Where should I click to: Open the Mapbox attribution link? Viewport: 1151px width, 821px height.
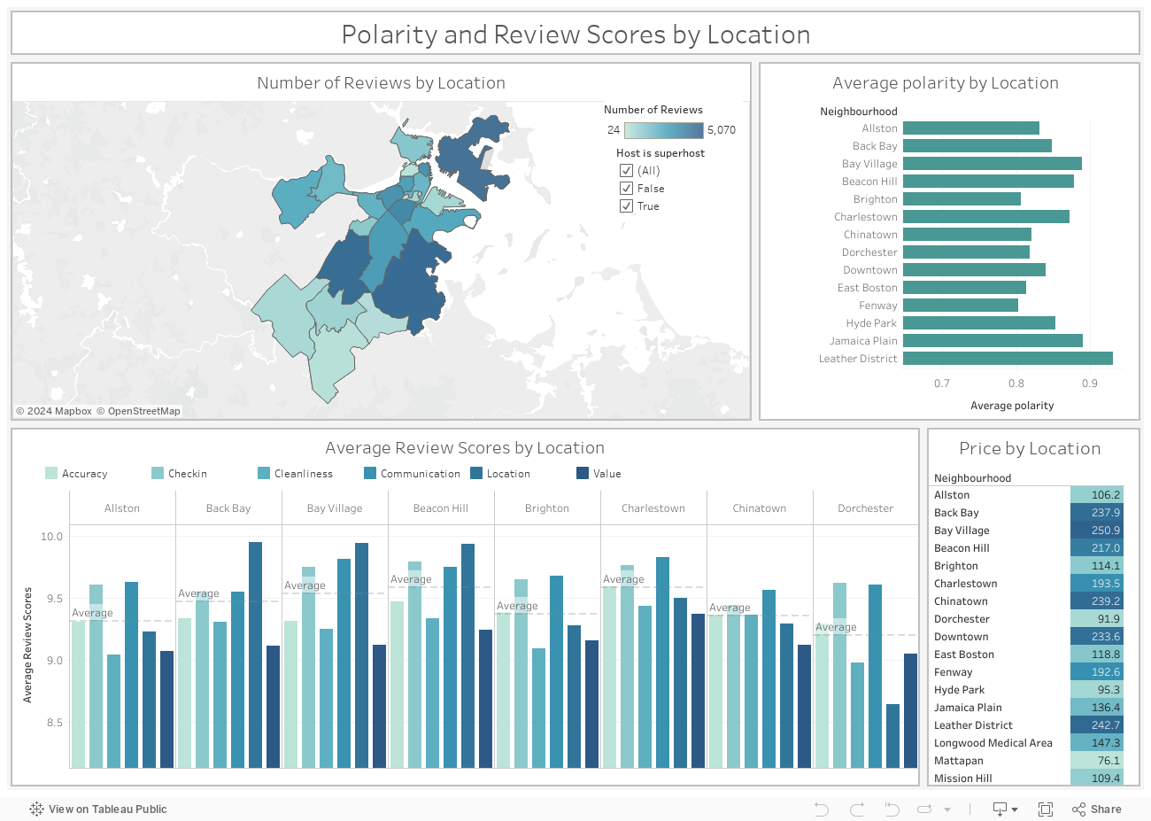coord(54,411)
